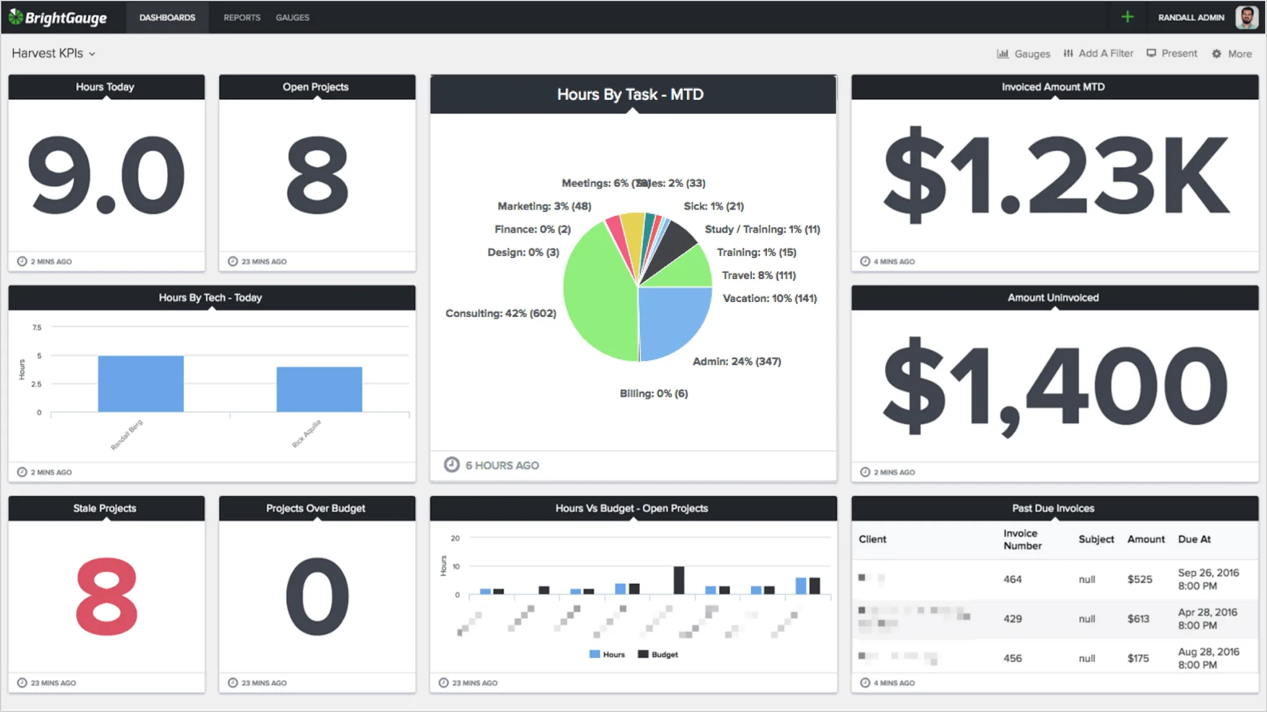Click the clock icon under Past Due Invoices
The width and height of the screenshot is (1267, 712).
point(865,683)
